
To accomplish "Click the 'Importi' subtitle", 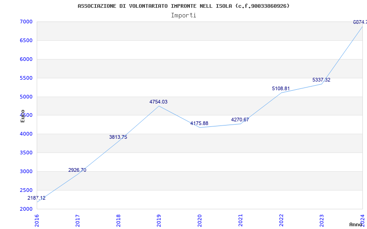I will click(183, 16).
